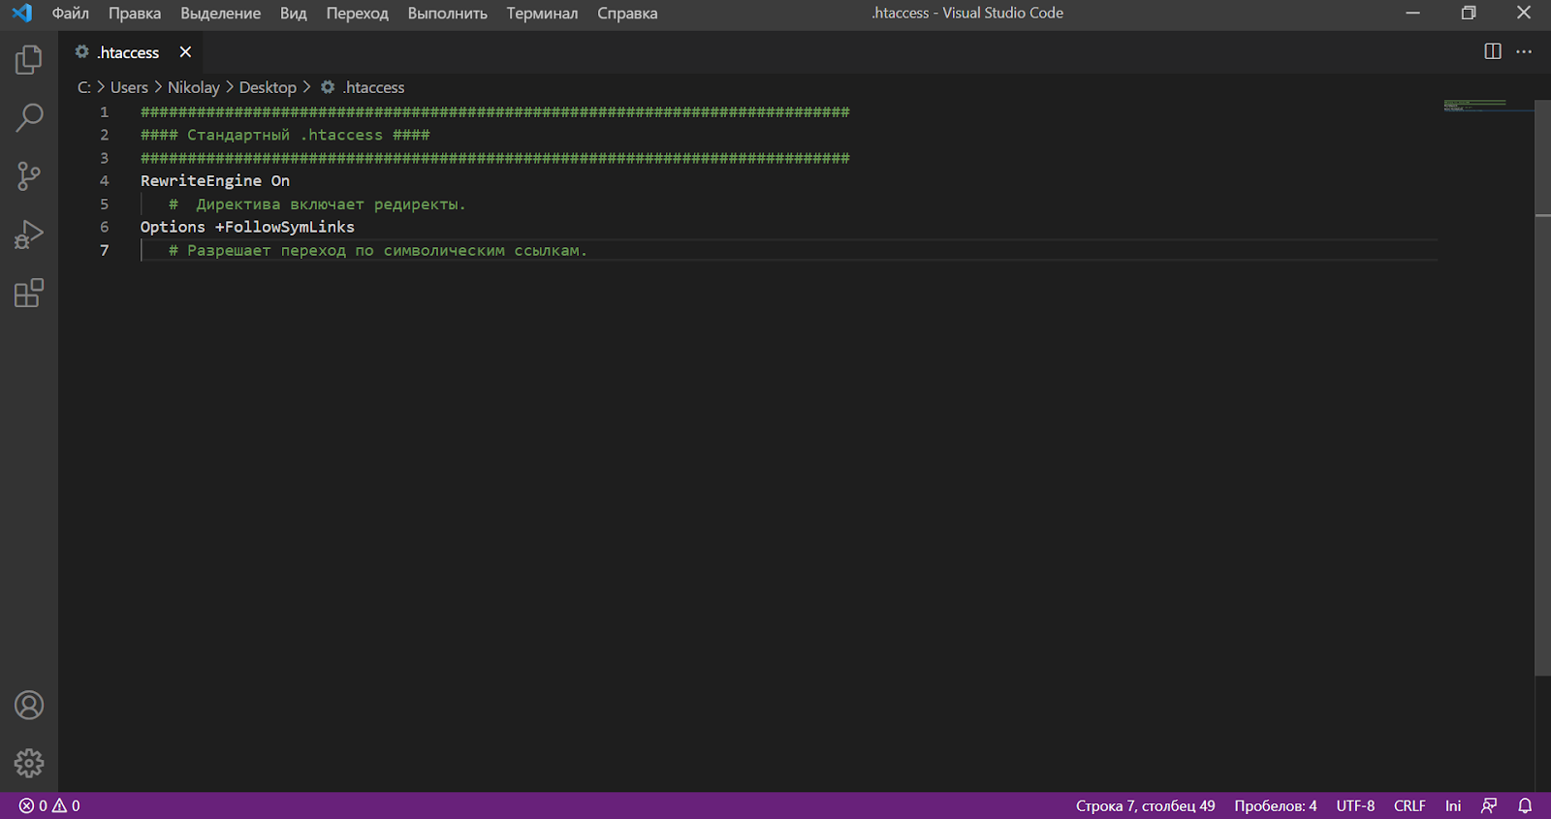The height and width of the screenshot is (819, 1551).
Task: Close the .htaccess editor tab
Action: point(185,52)
